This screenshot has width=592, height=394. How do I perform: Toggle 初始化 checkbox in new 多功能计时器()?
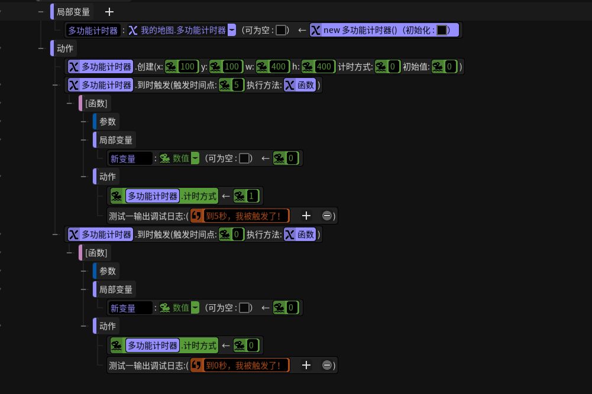click(442, 30)
